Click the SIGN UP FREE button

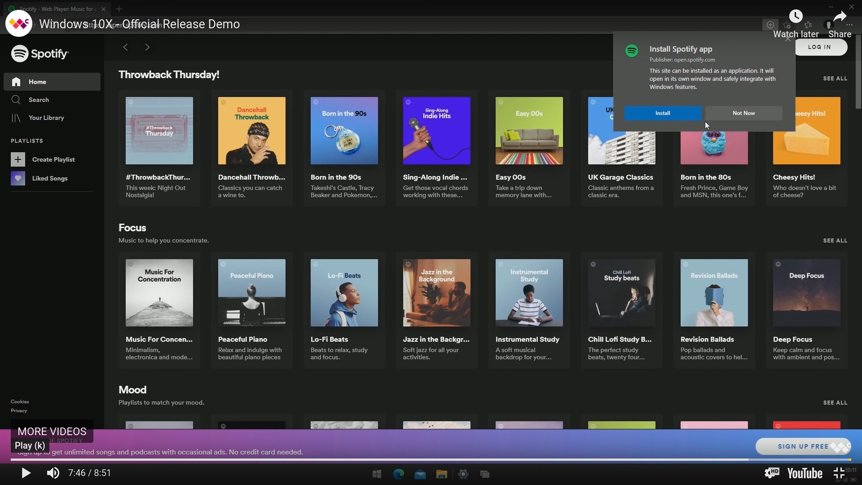[803, 446]
